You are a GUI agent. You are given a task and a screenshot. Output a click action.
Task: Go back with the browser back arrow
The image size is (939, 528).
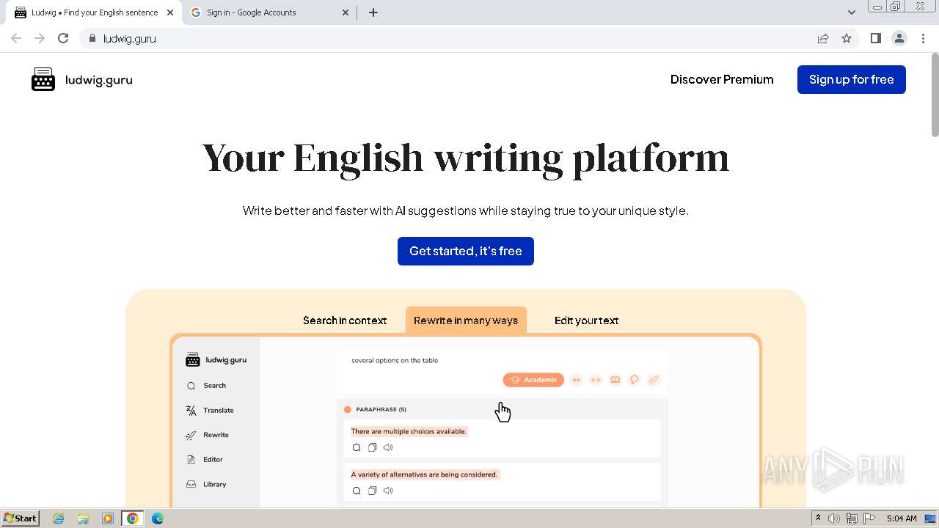point(16,38)
